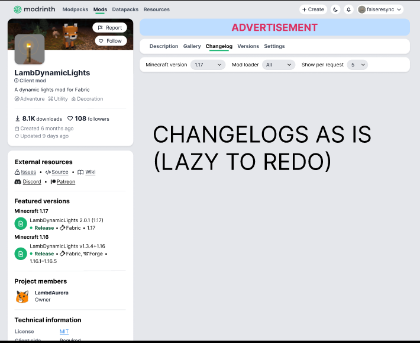
Task: Click the Client mod info icon
Action: (17, 81)
